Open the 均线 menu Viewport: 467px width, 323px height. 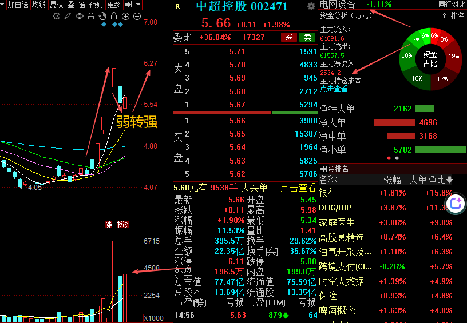(39, 5)
